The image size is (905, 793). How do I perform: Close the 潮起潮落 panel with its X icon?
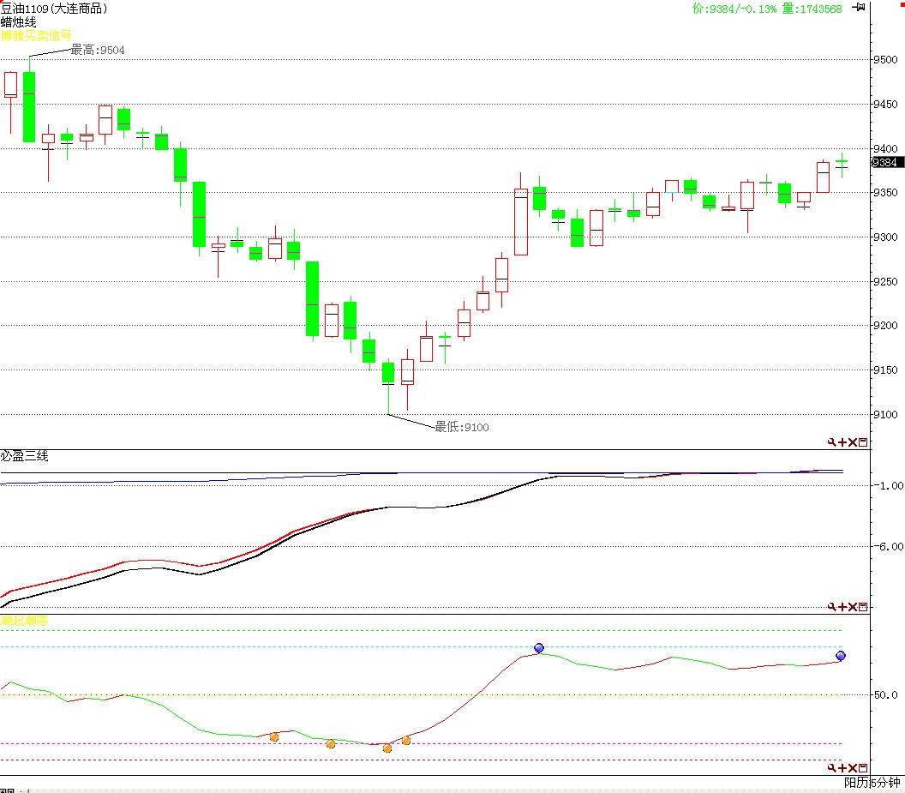coord(853,767)
